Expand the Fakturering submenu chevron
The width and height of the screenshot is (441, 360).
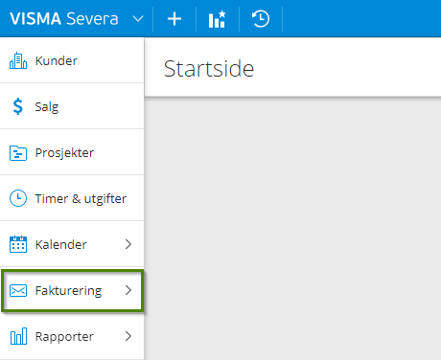pos(128,290)
